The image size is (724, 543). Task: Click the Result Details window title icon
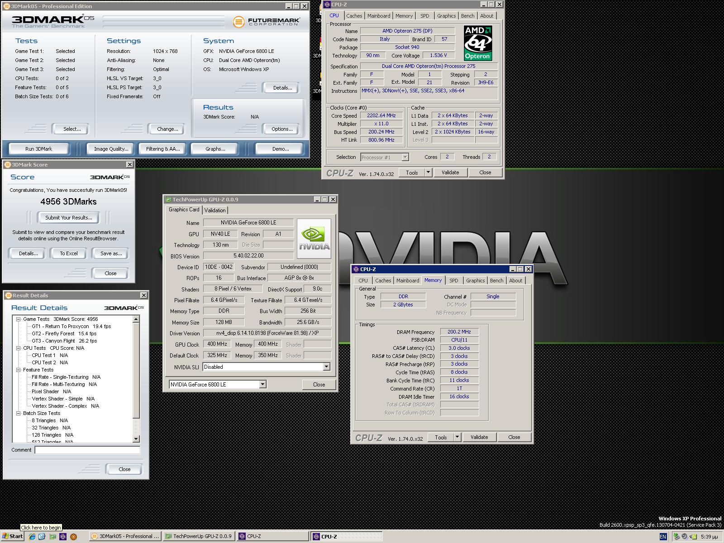pyautogui.click(x=8, y=295)
